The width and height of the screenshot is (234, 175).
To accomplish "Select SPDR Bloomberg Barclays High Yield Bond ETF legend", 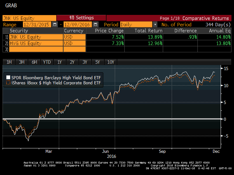I will [x=56, y=78].
